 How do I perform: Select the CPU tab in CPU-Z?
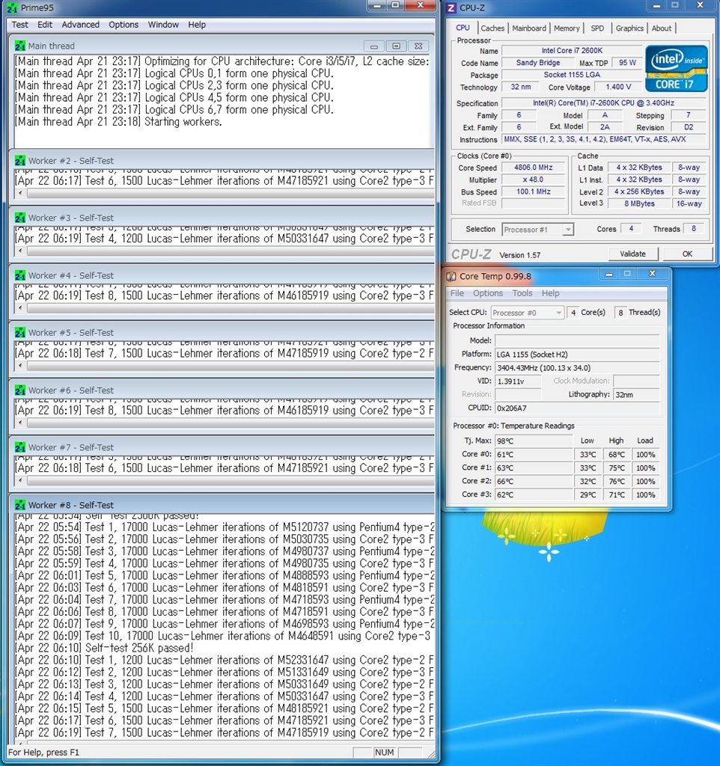click(463, 28)
